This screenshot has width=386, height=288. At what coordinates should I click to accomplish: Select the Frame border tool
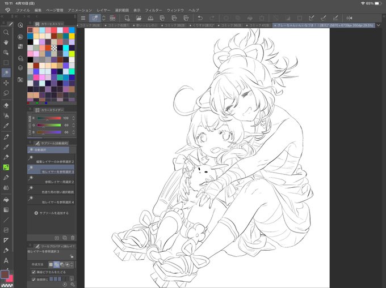6,230
